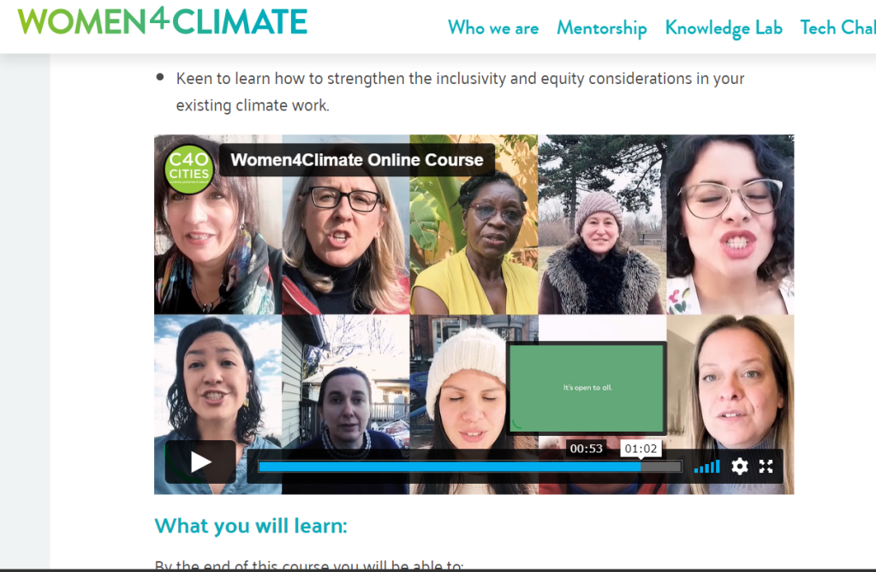Click the 'Keen to learn how' bullet text
The height and width of the screenshot is (572, 876).
(x=460, y=92)
